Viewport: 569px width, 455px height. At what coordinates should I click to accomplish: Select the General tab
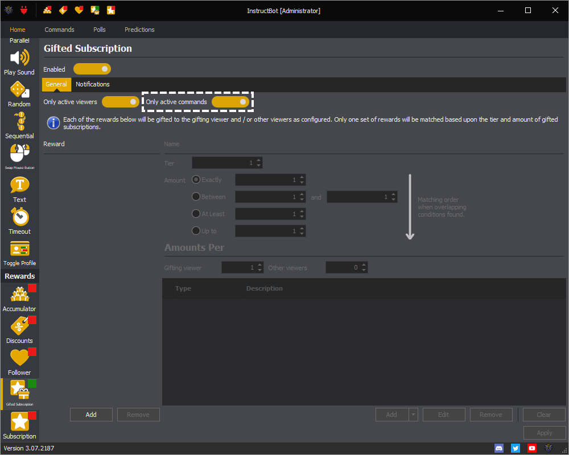click(56, 84)
